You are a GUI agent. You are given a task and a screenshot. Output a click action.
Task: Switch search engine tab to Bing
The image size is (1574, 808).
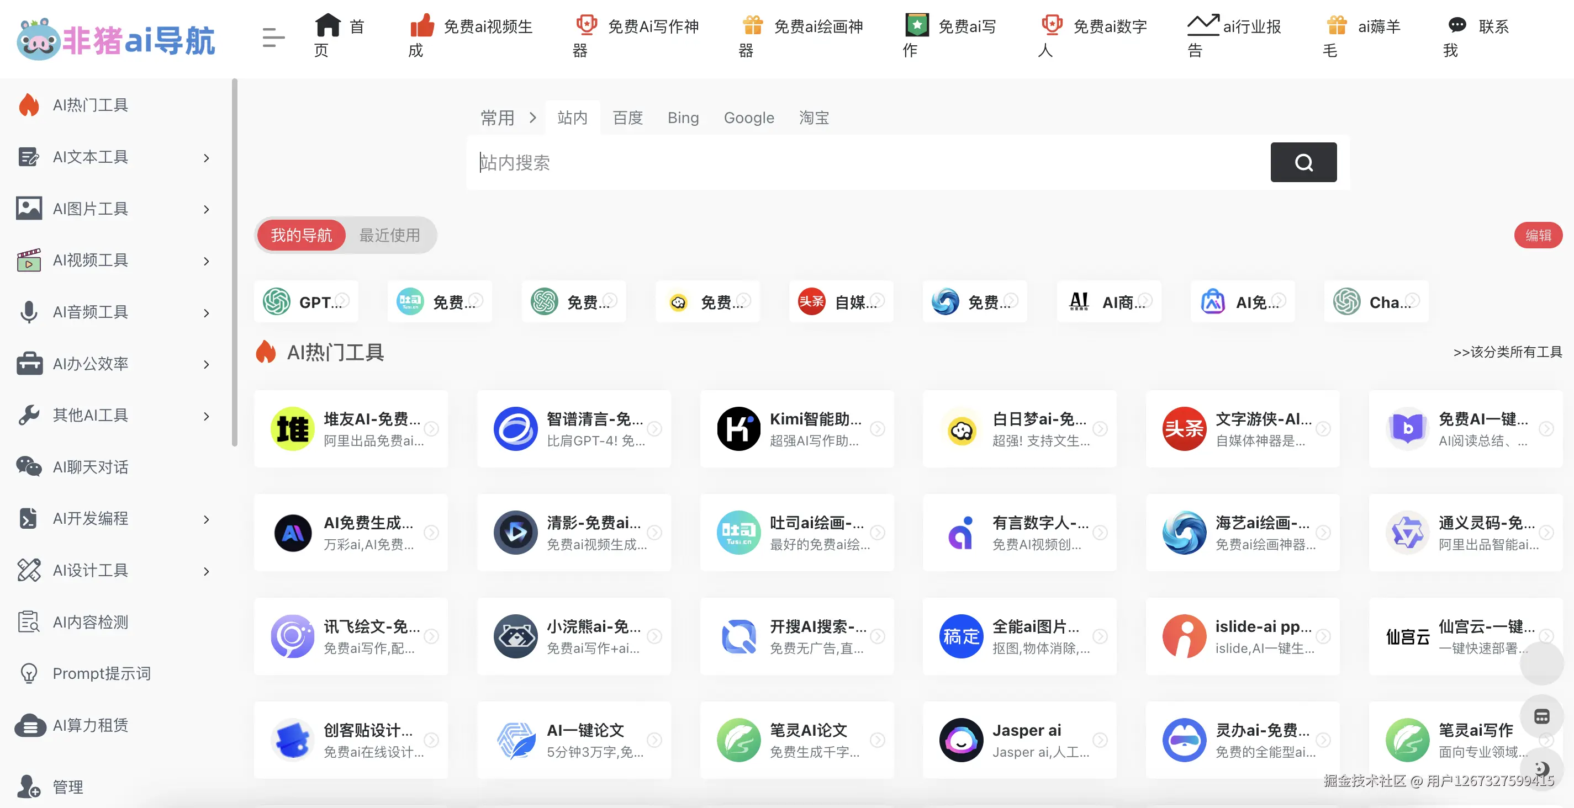click(x=683, y=118)
